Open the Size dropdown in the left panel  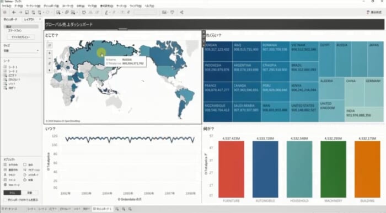(x=21, y=50)
